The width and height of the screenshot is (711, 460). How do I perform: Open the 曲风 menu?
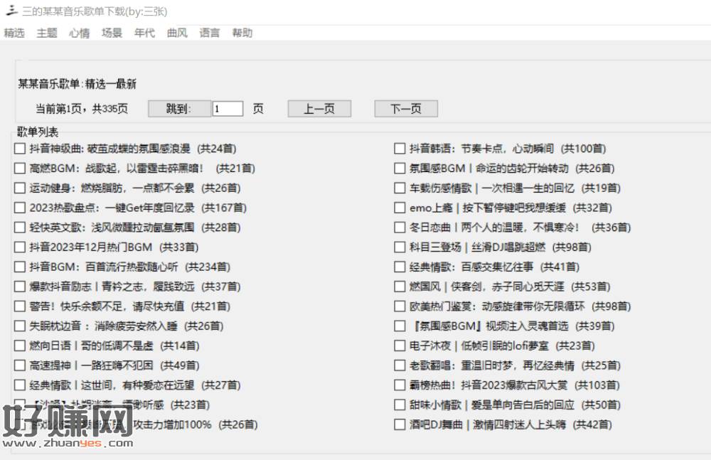pos(177,33)
